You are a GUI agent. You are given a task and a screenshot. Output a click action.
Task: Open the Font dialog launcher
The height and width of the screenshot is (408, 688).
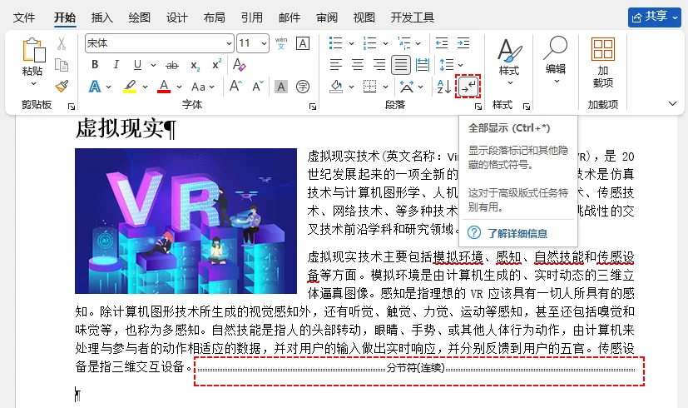[x=313, y=106]
